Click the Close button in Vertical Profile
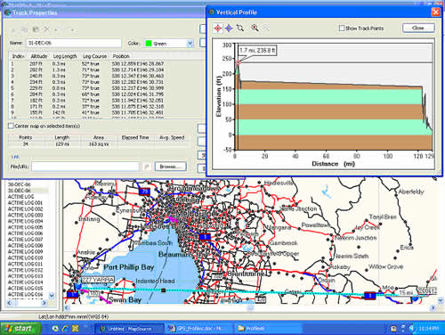The height and width of the screenshot is (335, 445). (x=418, y=28)
